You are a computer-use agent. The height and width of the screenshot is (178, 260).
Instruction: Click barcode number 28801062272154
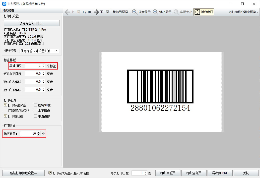pos(160,108)
